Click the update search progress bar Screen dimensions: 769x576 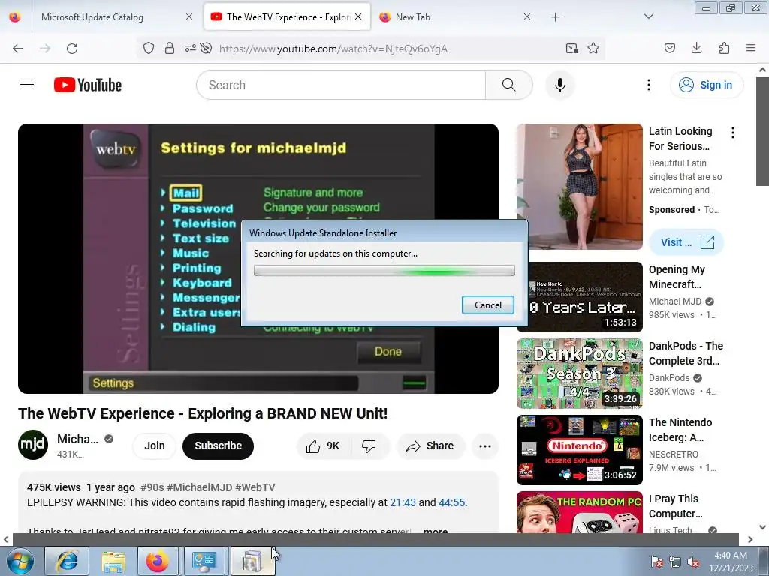pos(384,270)
